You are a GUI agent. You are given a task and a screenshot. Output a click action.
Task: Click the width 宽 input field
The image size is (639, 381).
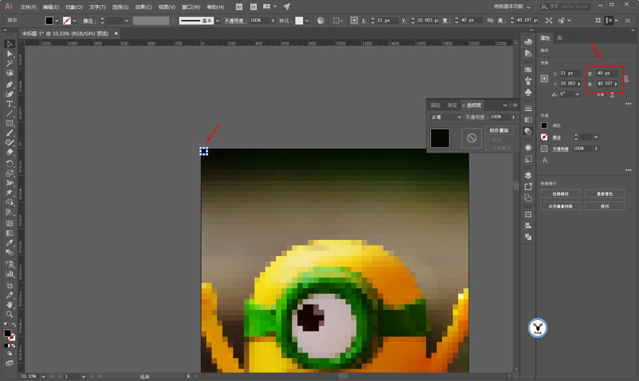click(x=607, y=73)
